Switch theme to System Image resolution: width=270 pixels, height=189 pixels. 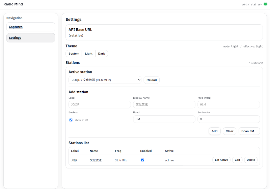(74, 54)
